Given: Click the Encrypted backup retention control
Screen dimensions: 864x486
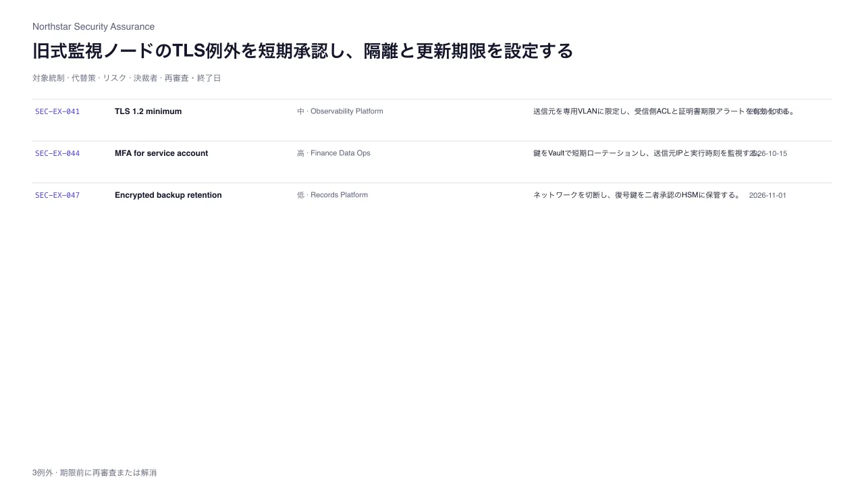Looking at the screenshot, I should (x=168, y=195).
